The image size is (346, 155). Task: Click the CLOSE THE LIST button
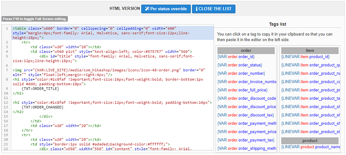213,9
